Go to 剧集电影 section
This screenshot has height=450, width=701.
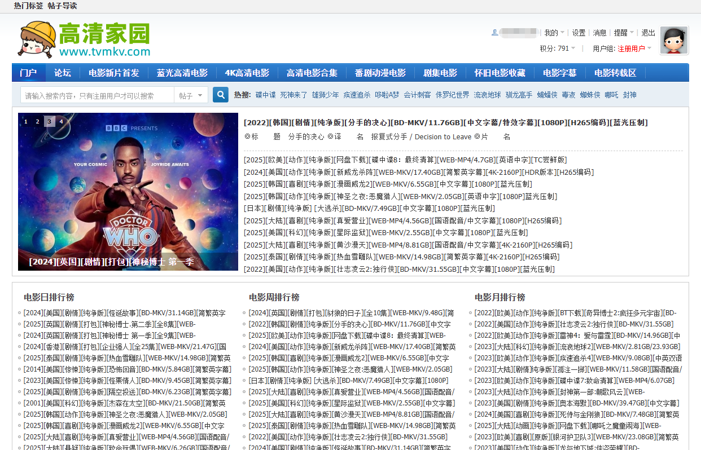coord(440,73)
